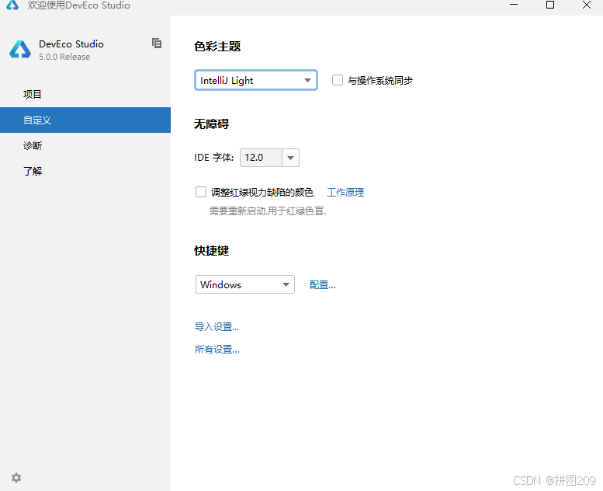Click the 5.0.0 Release version text
Screen dimensions: 603x491
[64, 57]
